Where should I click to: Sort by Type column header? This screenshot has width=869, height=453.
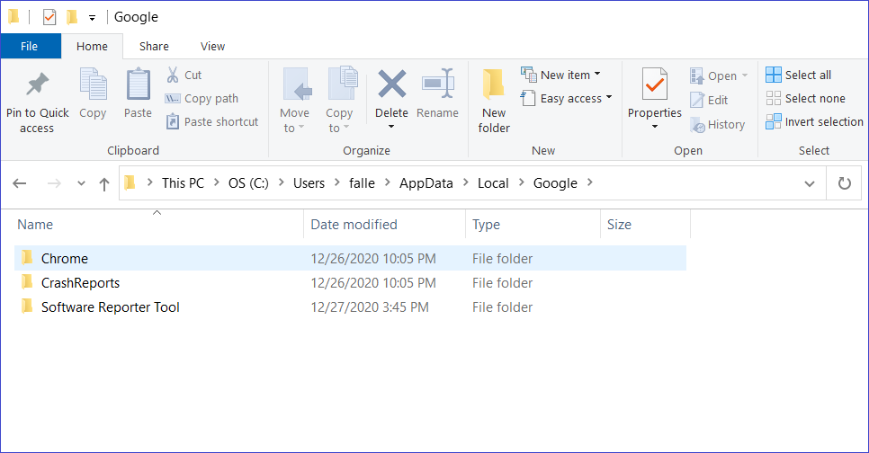point(533,225)
